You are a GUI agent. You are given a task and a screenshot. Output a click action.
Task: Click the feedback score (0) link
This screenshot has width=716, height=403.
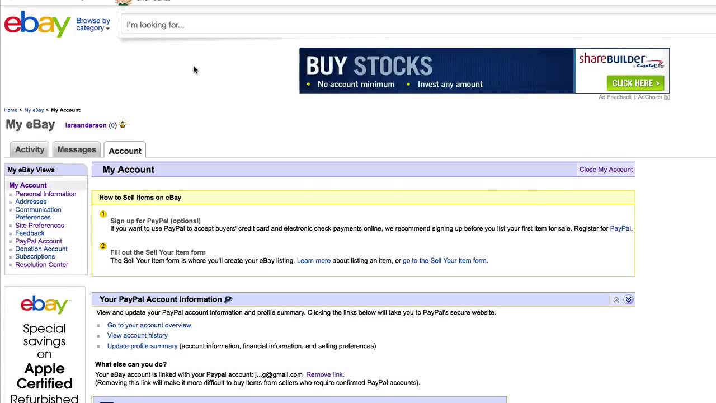pos(112,125)
